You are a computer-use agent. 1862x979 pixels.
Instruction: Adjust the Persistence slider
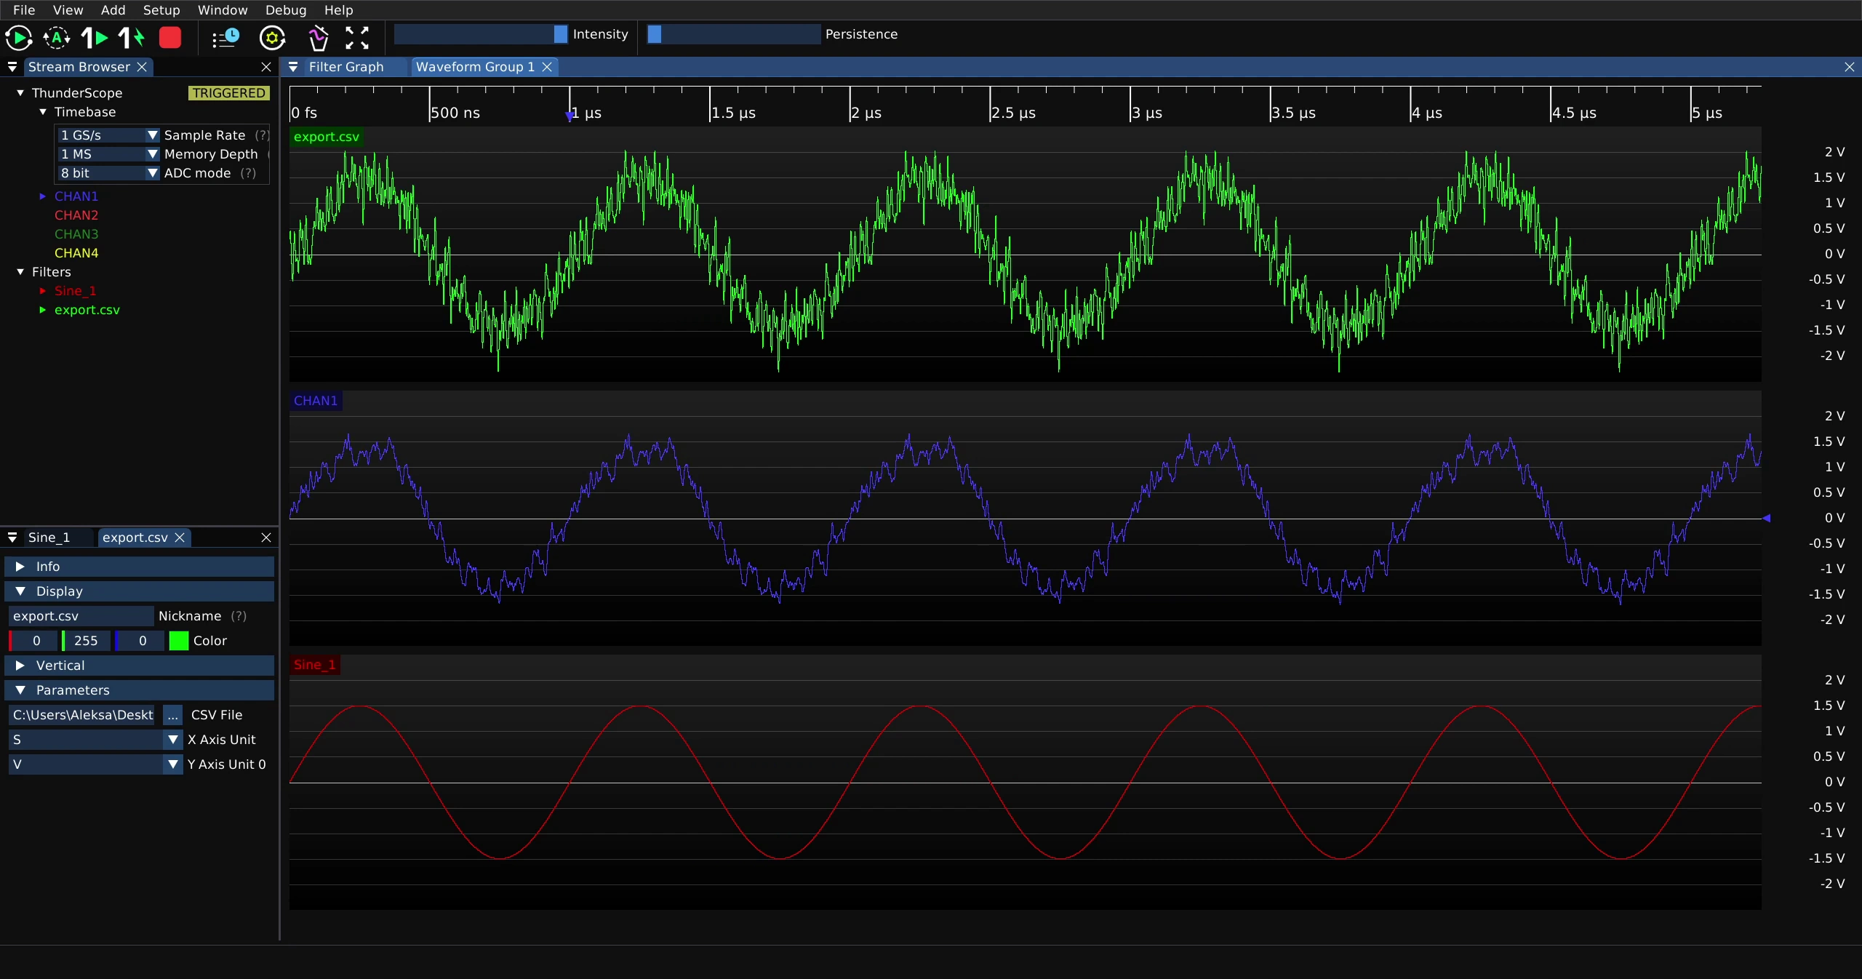[x=733, y=34]
